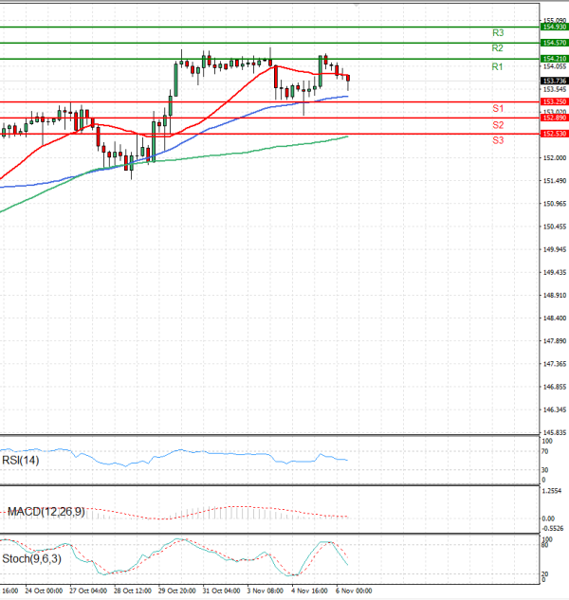Click the 6 Nov 00:00 time axis label
Viewport: 569px width, 600px height.
point(353,590)
